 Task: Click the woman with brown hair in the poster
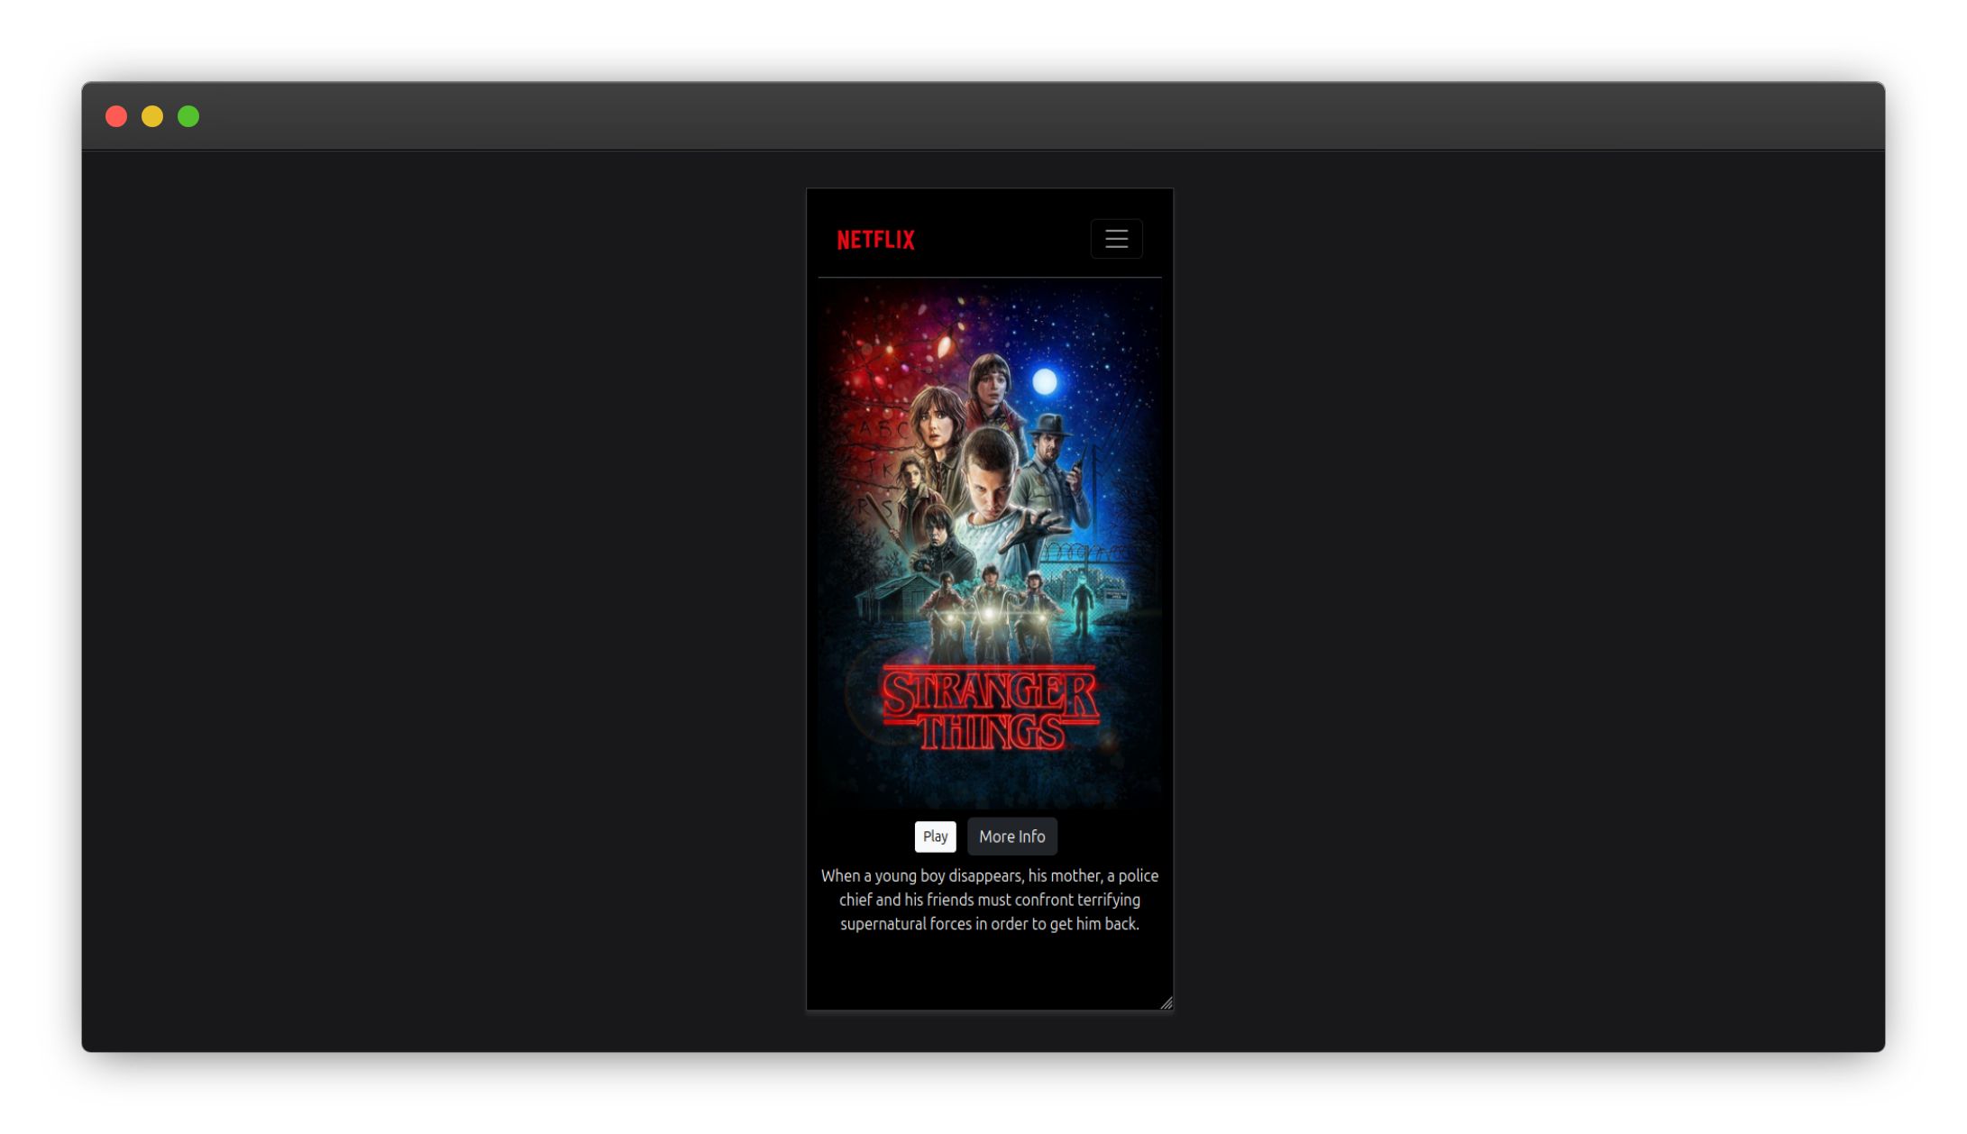pos(934,427)
